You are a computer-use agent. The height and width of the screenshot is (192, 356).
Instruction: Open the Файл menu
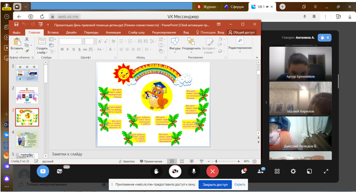tap(17, 33)
